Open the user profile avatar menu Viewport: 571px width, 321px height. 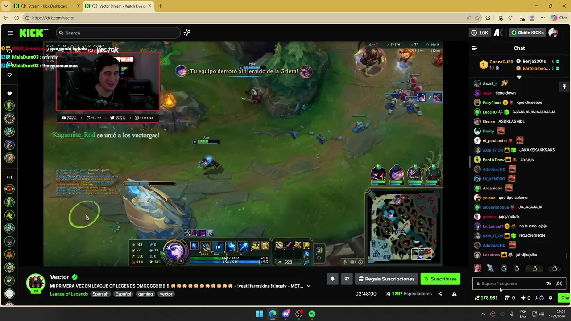coord(553,33)
